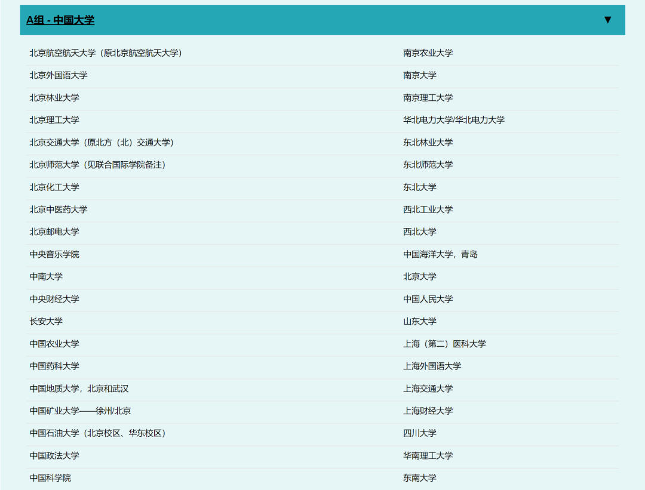Click on 东北大学
The height and width of the screenshot is (490, 645).
click(420, 187)
